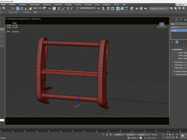Open the Modifier List dropdown
This screenshot has width=187, height=140.
[x=179, y=27]
